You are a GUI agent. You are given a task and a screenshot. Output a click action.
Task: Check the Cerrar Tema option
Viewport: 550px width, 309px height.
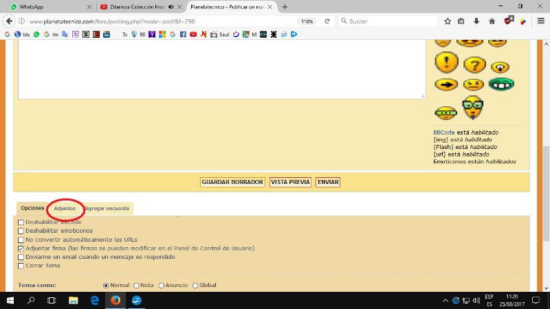(21, 266)
